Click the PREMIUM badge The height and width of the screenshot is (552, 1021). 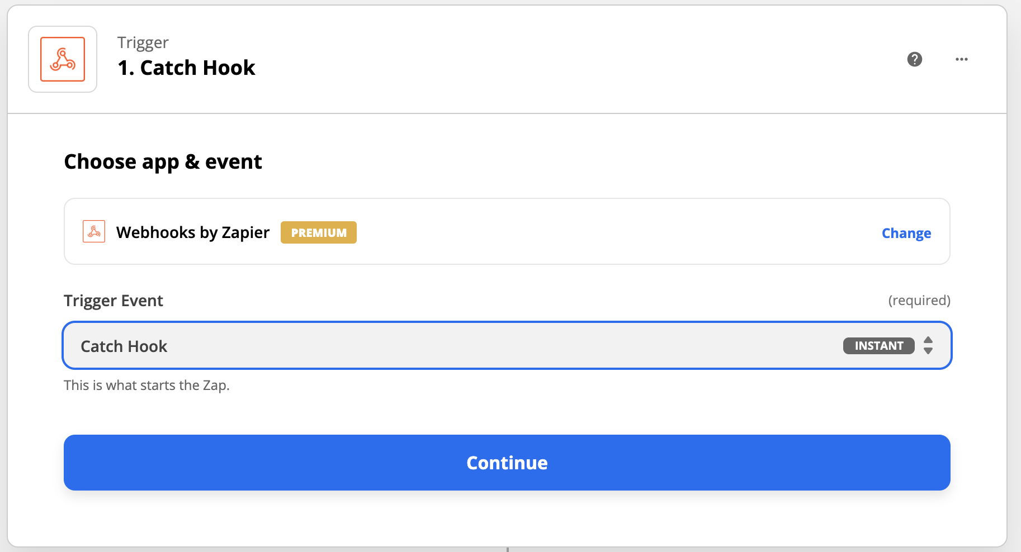pyautogui.click(x=319, y=232)
